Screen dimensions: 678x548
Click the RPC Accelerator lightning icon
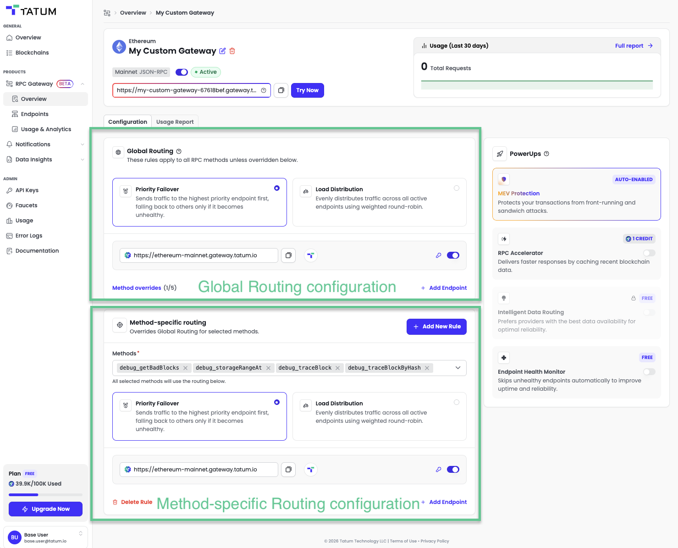[x=504, y=239]
